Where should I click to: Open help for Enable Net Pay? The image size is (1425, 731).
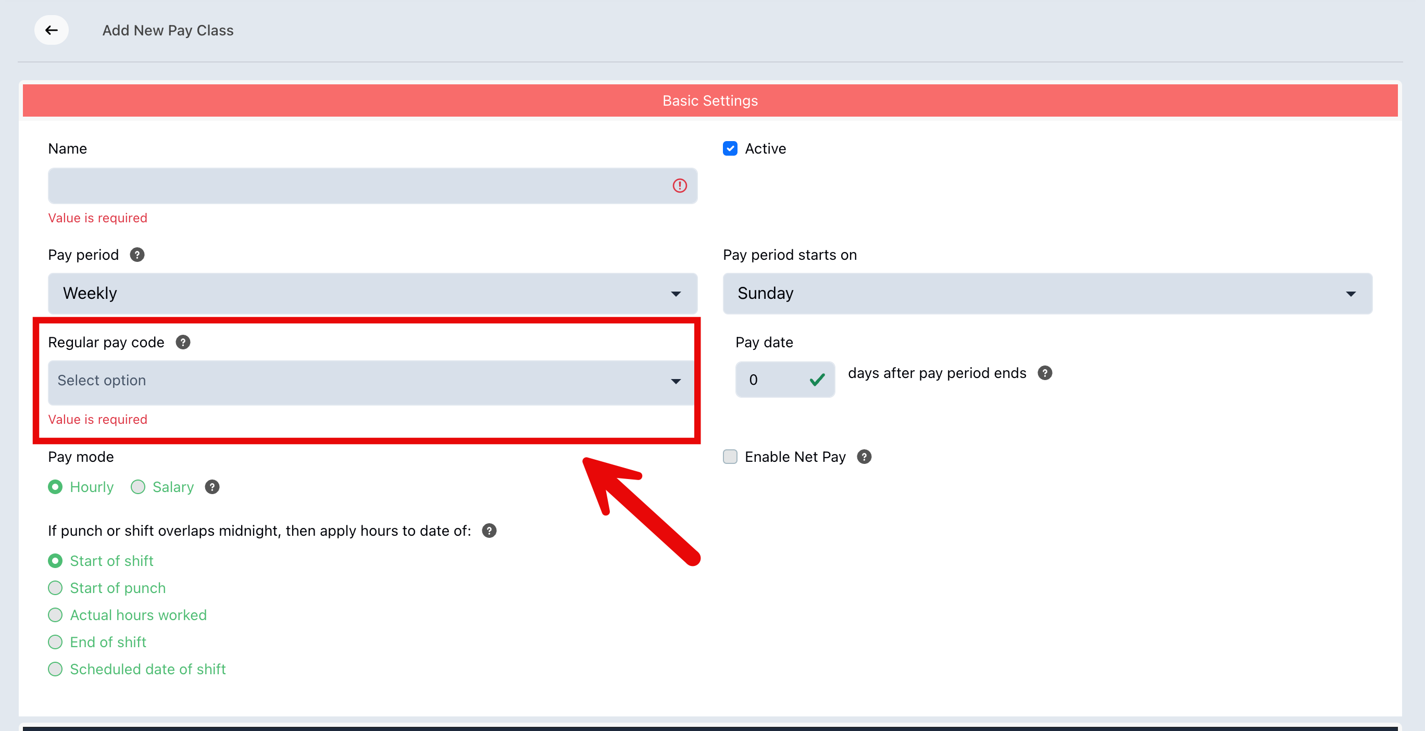click(864, 457)
